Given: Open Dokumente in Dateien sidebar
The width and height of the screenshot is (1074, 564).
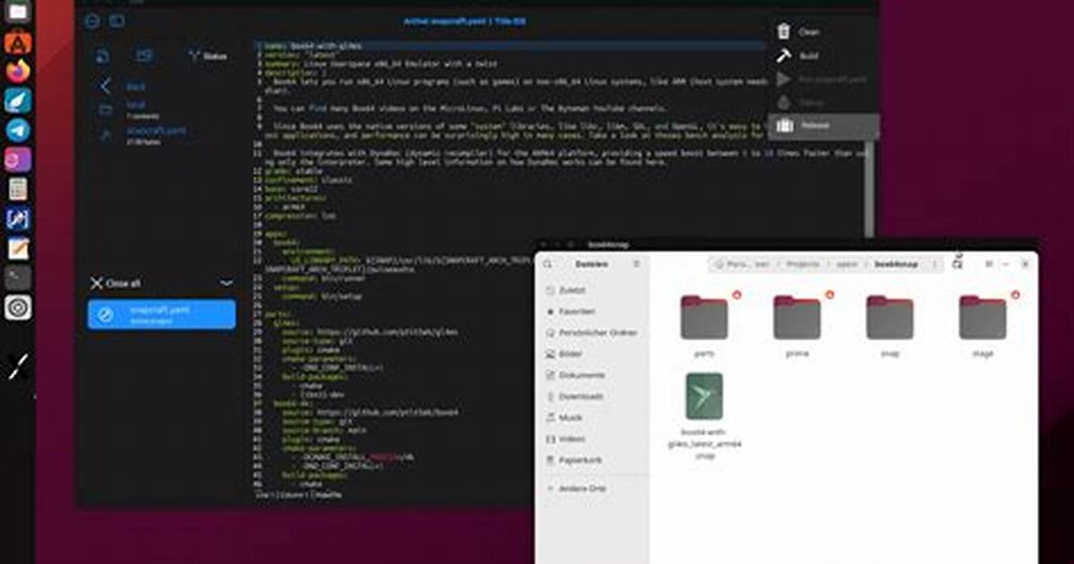Looking at the screenshot, I should point(594,375).
